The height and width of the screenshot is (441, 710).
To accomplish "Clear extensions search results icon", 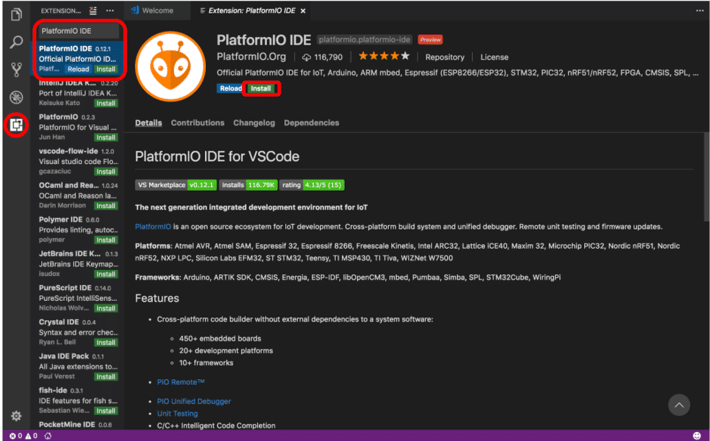I will tap(93, 10).
